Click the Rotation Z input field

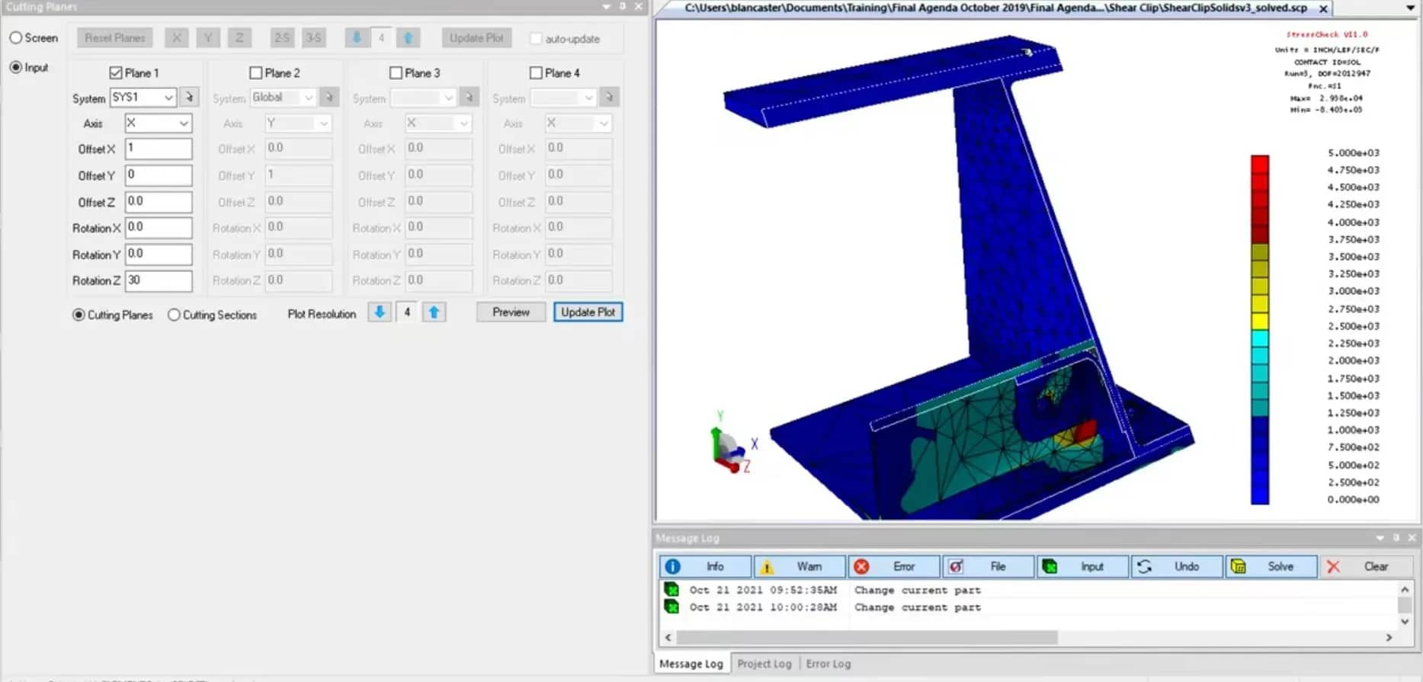coord(159,280)
